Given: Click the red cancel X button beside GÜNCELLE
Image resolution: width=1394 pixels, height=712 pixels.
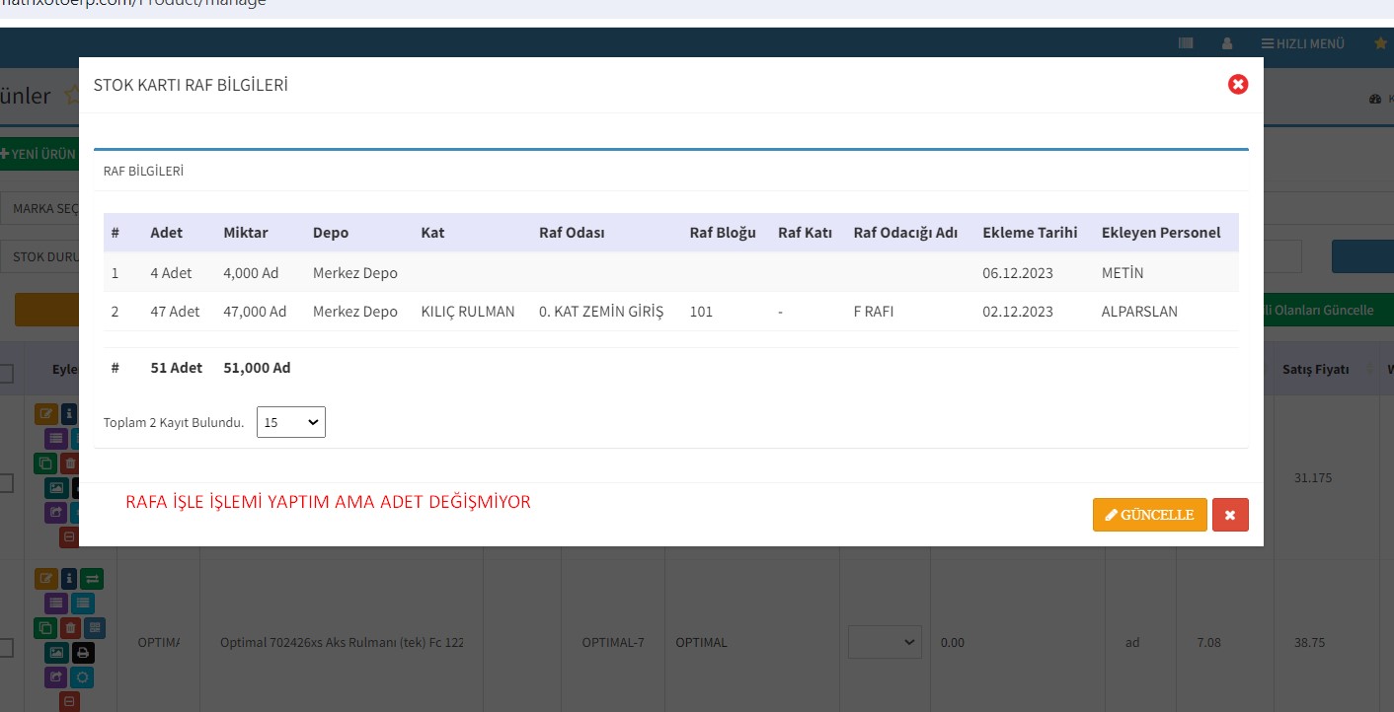Looking at the screenshot, I should (x=1230, y=515).
